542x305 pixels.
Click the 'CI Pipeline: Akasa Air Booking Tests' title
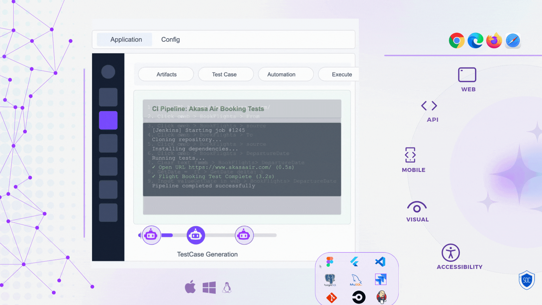pos(208,109)
